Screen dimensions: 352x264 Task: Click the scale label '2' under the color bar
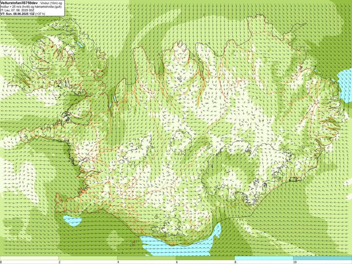[59, 262]
